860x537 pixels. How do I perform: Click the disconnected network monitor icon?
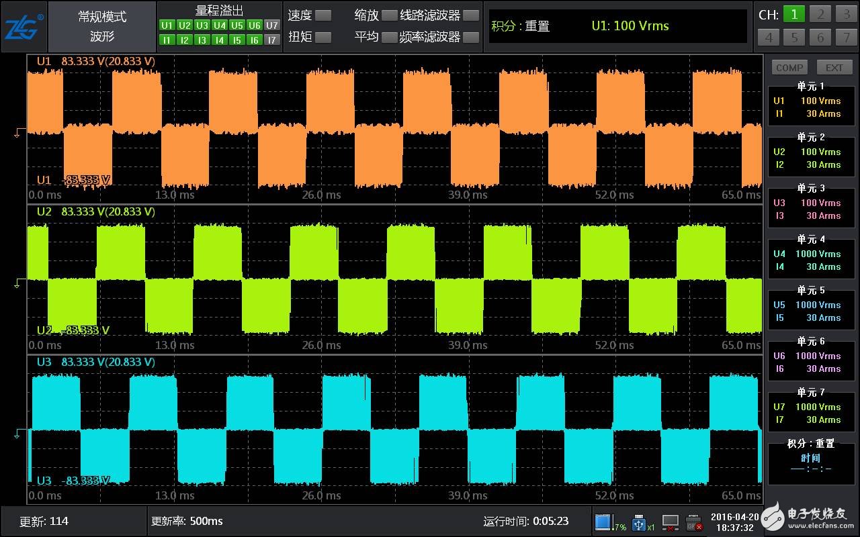pyautogui.click(x=670, y=522)
